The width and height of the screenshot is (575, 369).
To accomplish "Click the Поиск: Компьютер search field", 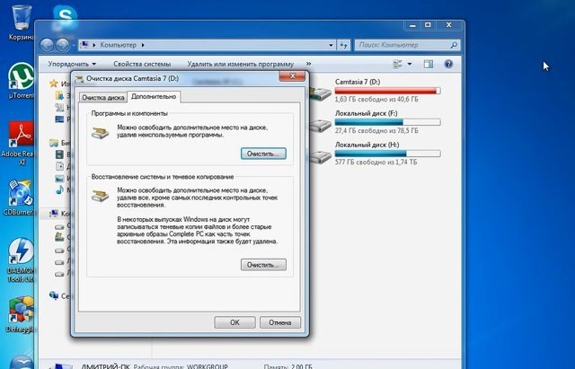I will pos(403,45).
